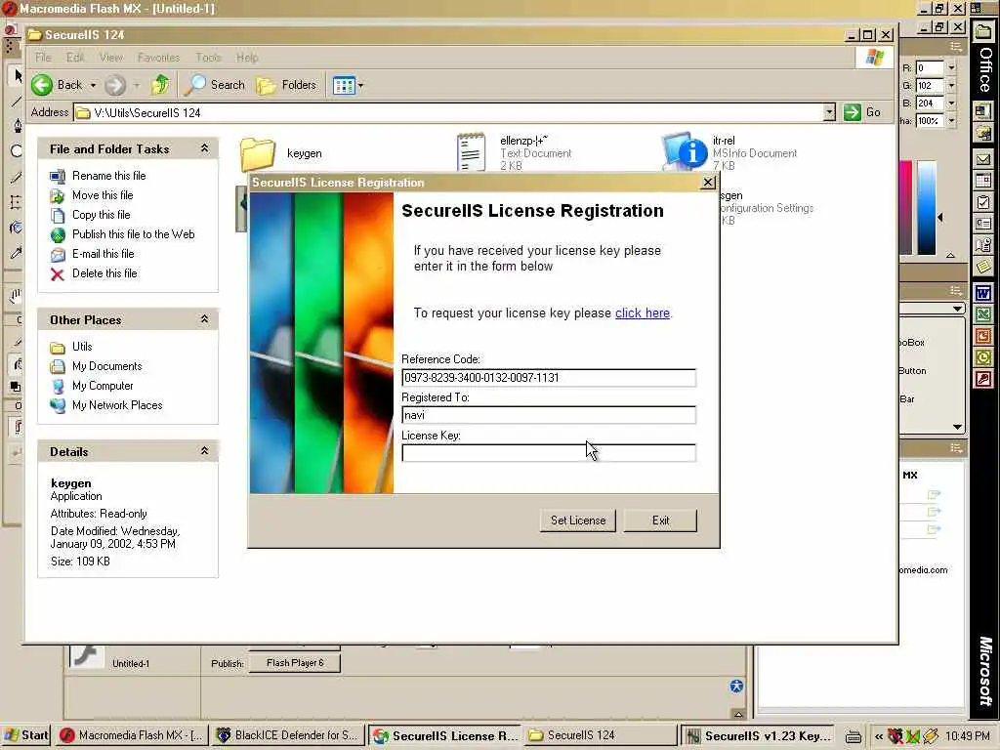1000x750 pixels.
Task: Open the Tools menu in Explorer
Action: click(208, 58)
